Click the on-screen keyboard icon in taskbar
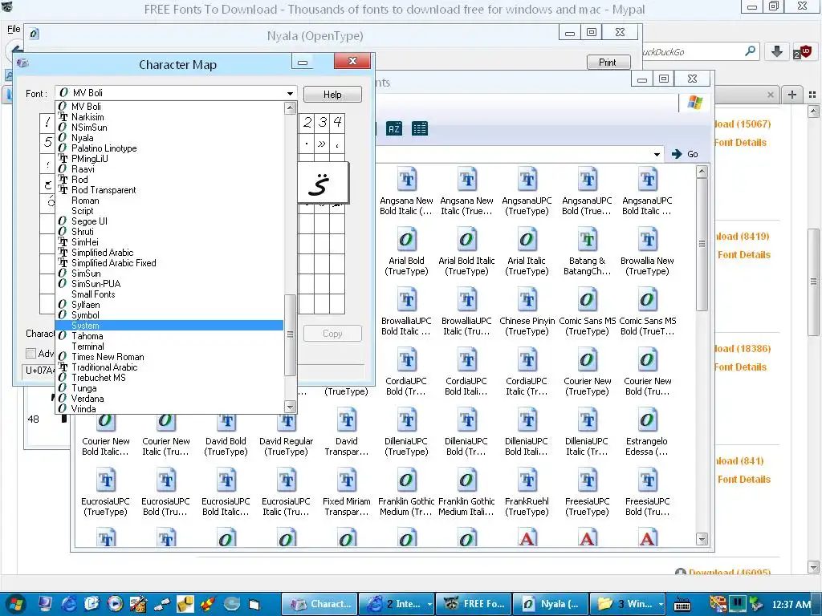 click(682, 605)
